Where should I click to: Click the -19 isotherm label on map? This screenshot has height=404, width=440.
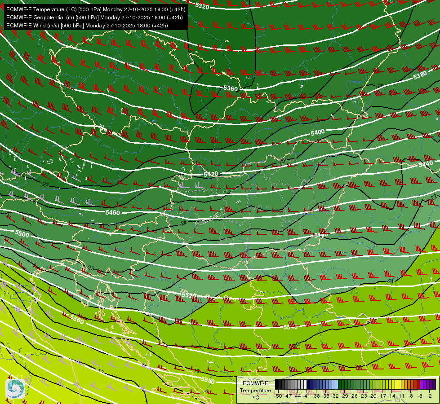pyautogui.click(x=196, y=371)
